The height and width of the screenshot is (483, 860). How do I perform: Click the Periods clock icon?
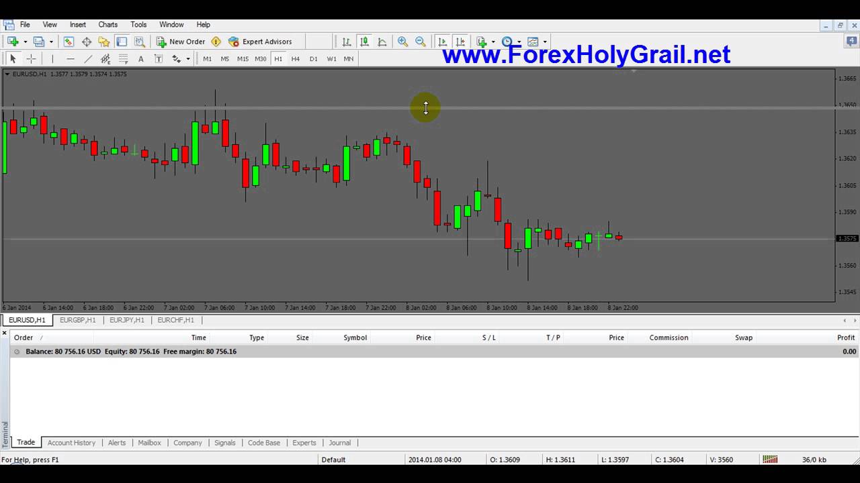(507, 42)
